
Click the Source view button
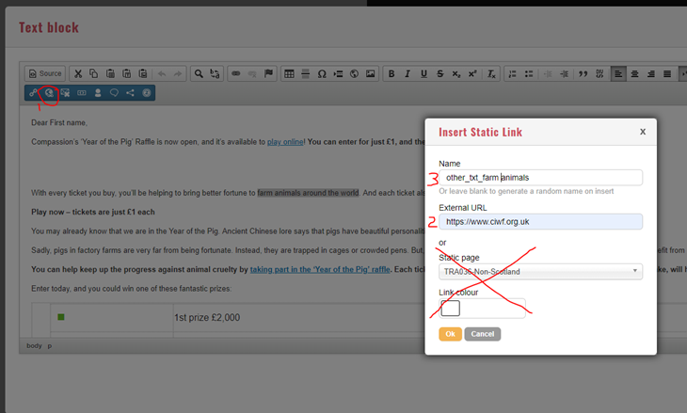pyautogui.click(x=44, y=73)
